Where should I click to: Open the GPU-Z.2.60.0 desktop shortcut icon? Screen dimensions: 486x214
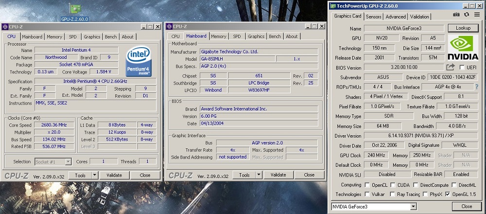click(x=75, y=12)
